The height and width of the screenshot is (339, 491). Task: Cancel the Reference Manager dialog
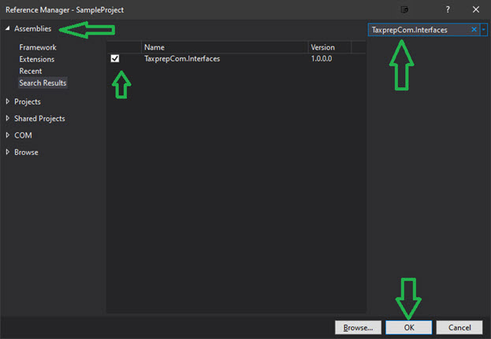click(x=459, y=327)
